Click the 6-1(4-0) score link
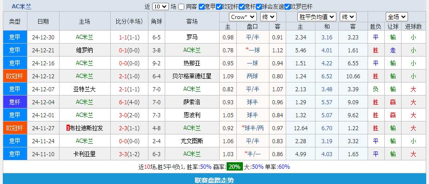Viewport: 429px width, 184px height. point(129,102)
